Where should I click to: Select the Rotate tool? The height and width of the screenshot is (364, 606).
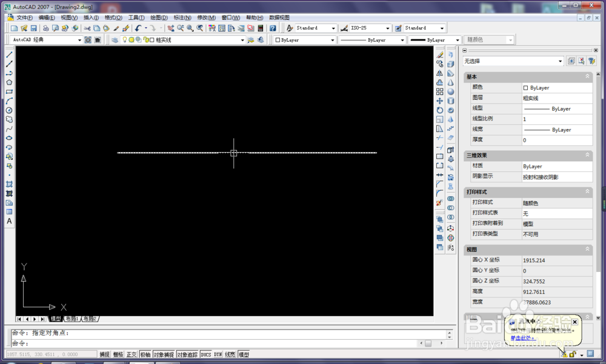click(440, 110)
